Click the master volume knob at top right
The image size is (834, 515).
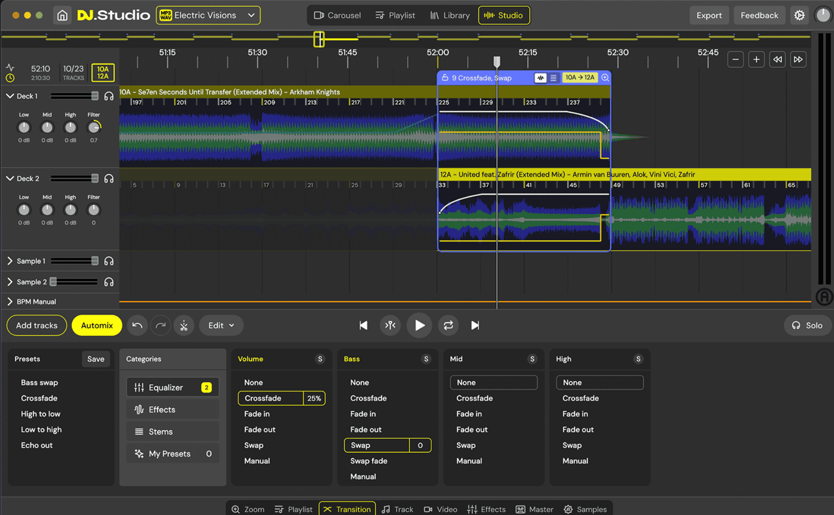pyautogui.click(x=823, y=15)
